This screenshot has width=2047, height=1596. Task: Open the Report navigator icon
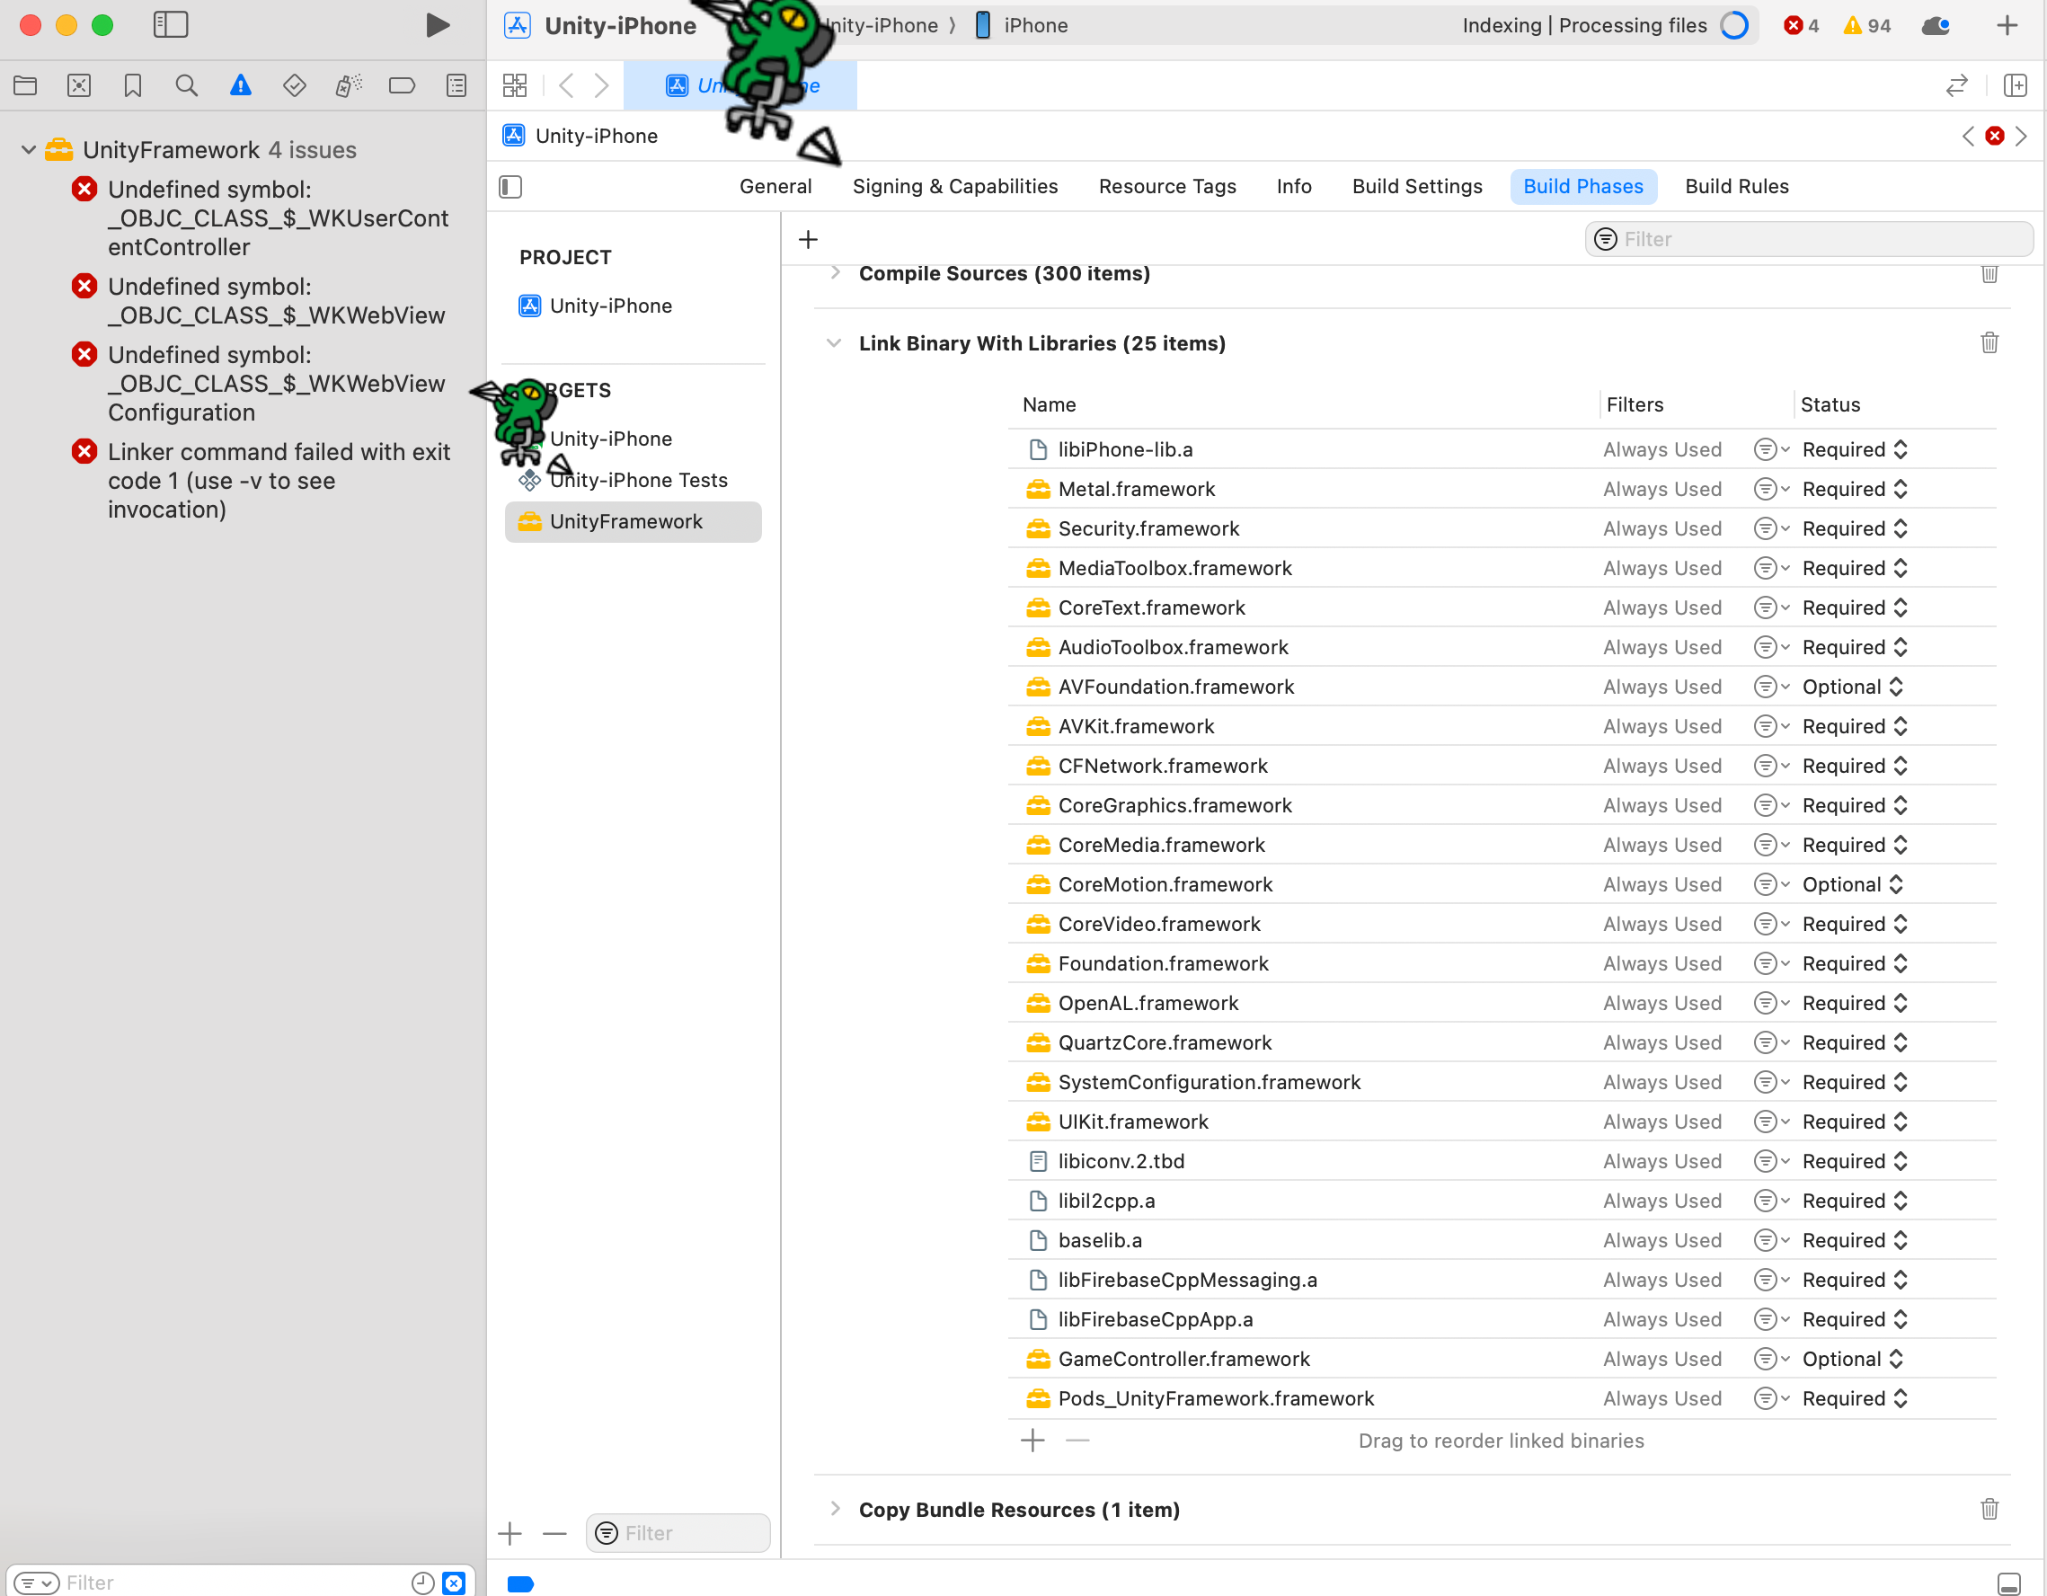coord(456,86)
